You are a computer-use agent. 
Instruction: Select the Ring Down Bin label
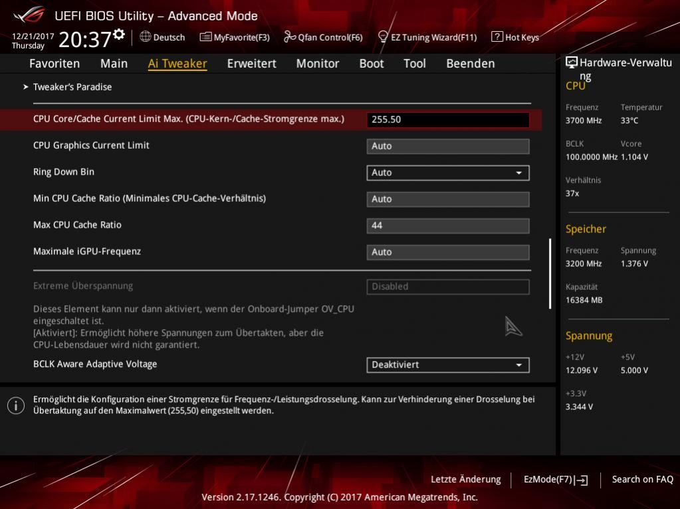tap(64, 172)
